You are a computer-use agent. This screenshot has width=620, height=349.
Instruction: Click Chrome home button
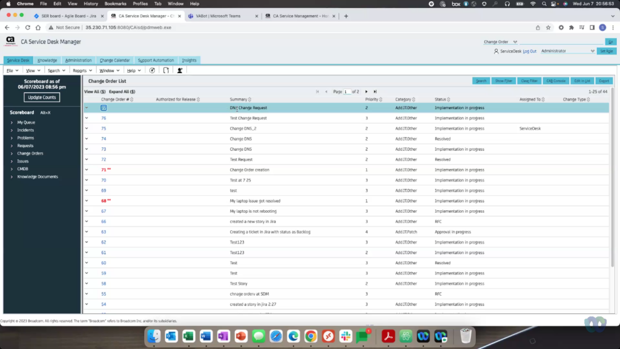click(x=38, y=27)
